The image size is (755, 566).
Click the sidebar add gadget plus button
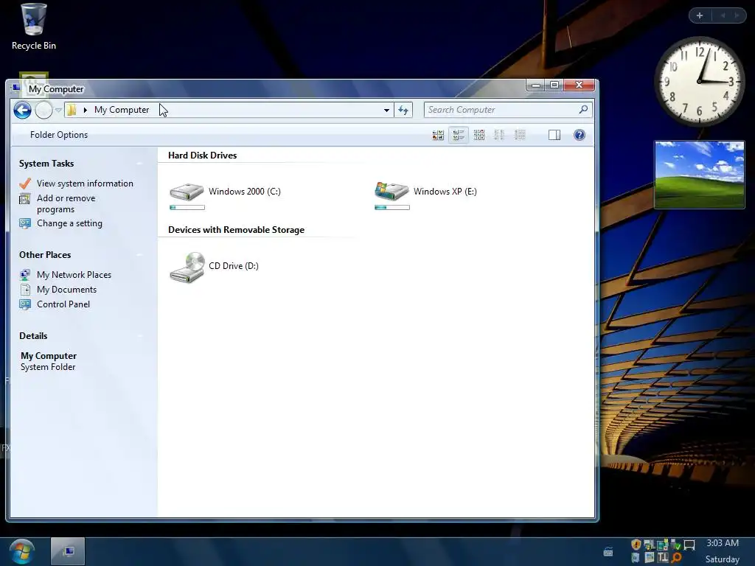click(700, 15)
